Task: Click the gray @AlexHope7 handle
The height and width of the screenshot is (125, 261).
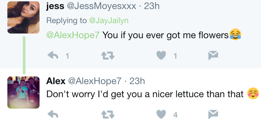Action: click(95, 81)
